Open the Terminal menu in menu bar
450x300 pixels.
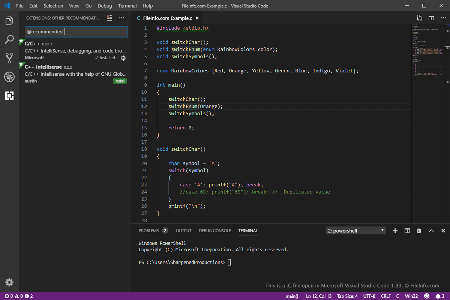[x=127, y=6]
